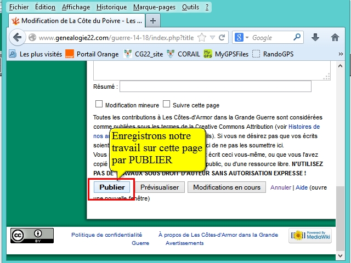
Task: Go back with the browser back arrow
Action: pos(17,37)
